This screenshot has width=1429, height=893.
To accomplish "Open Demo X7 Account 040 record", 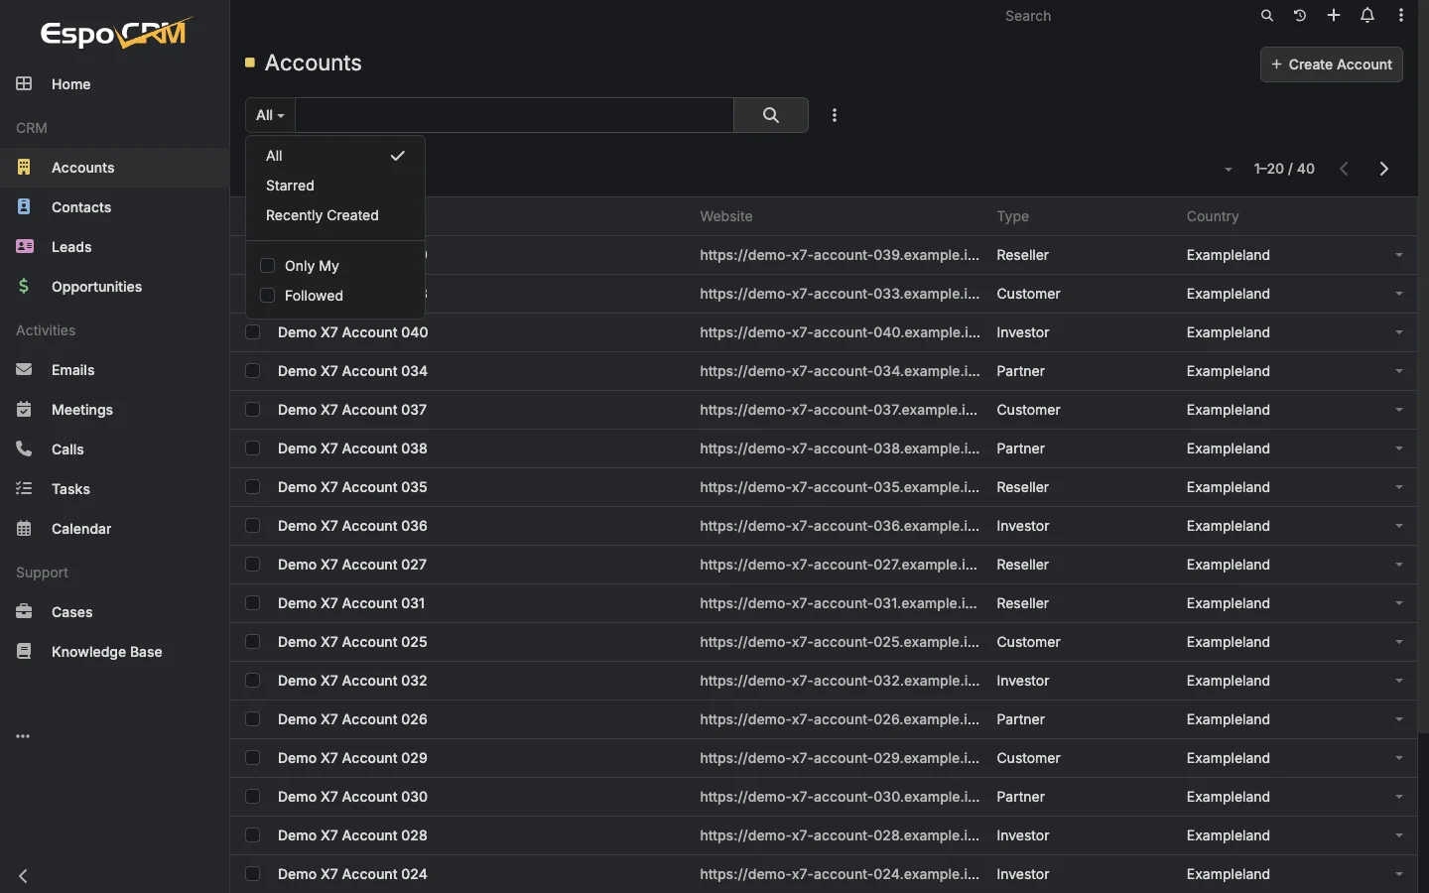I will point(352,332).
